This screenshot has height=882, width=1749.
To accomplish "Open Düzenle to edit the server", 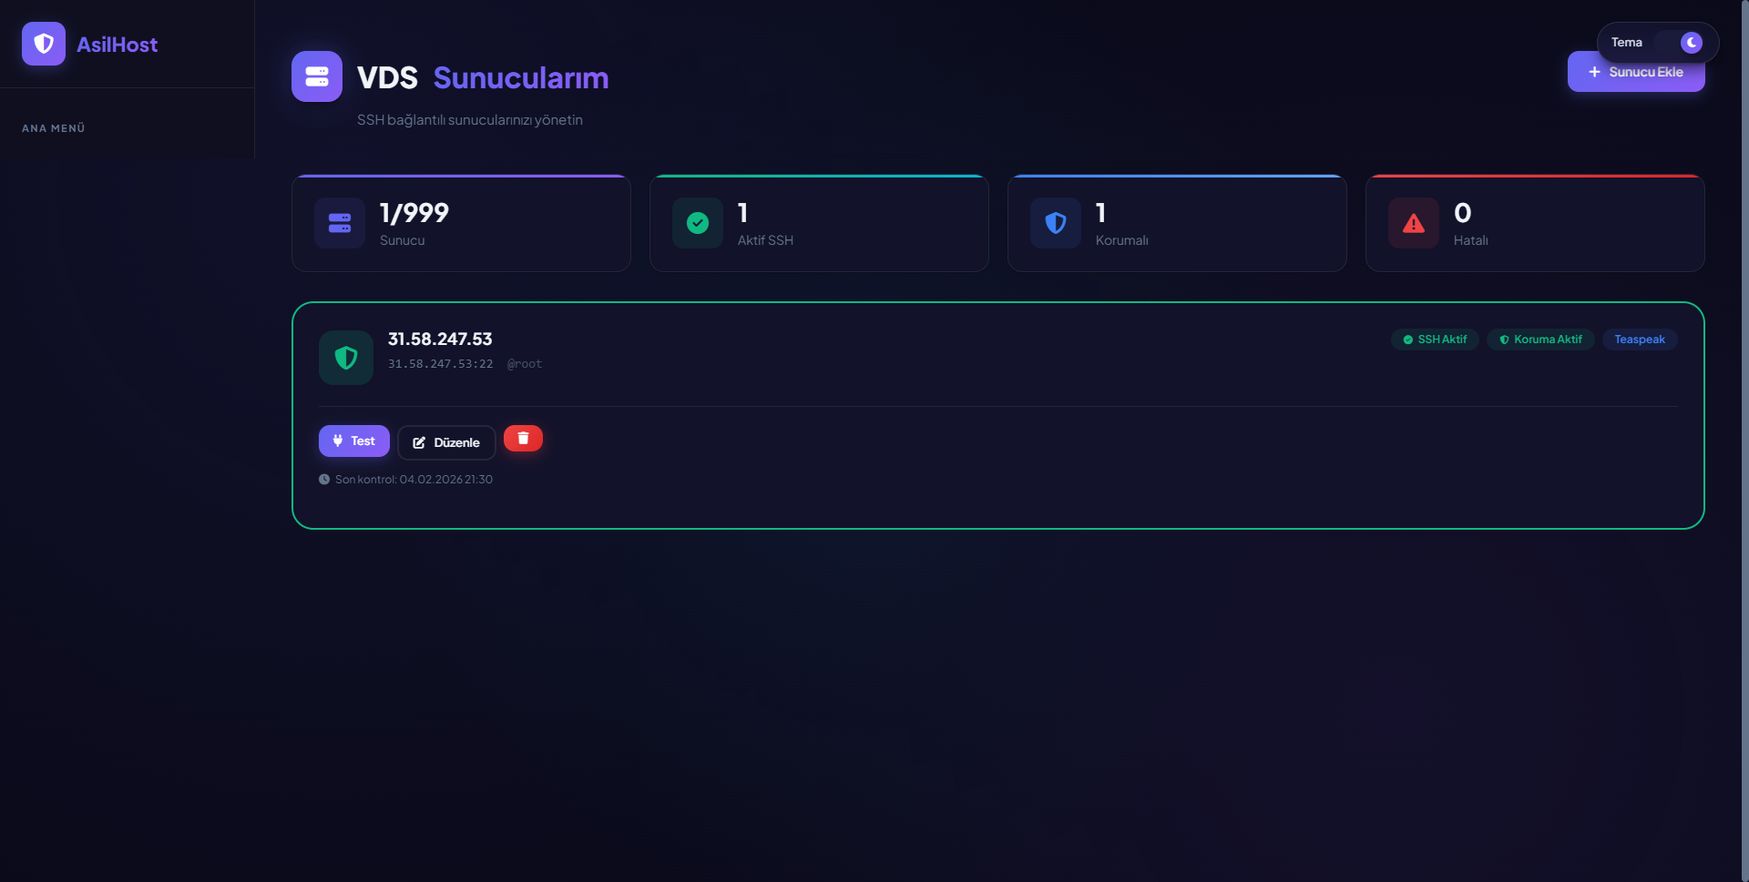I will click(446, 442).
